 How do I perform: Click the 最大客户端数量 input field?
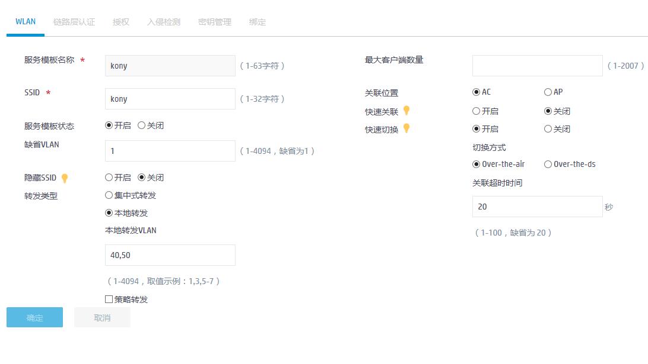(x=537, y=66)
